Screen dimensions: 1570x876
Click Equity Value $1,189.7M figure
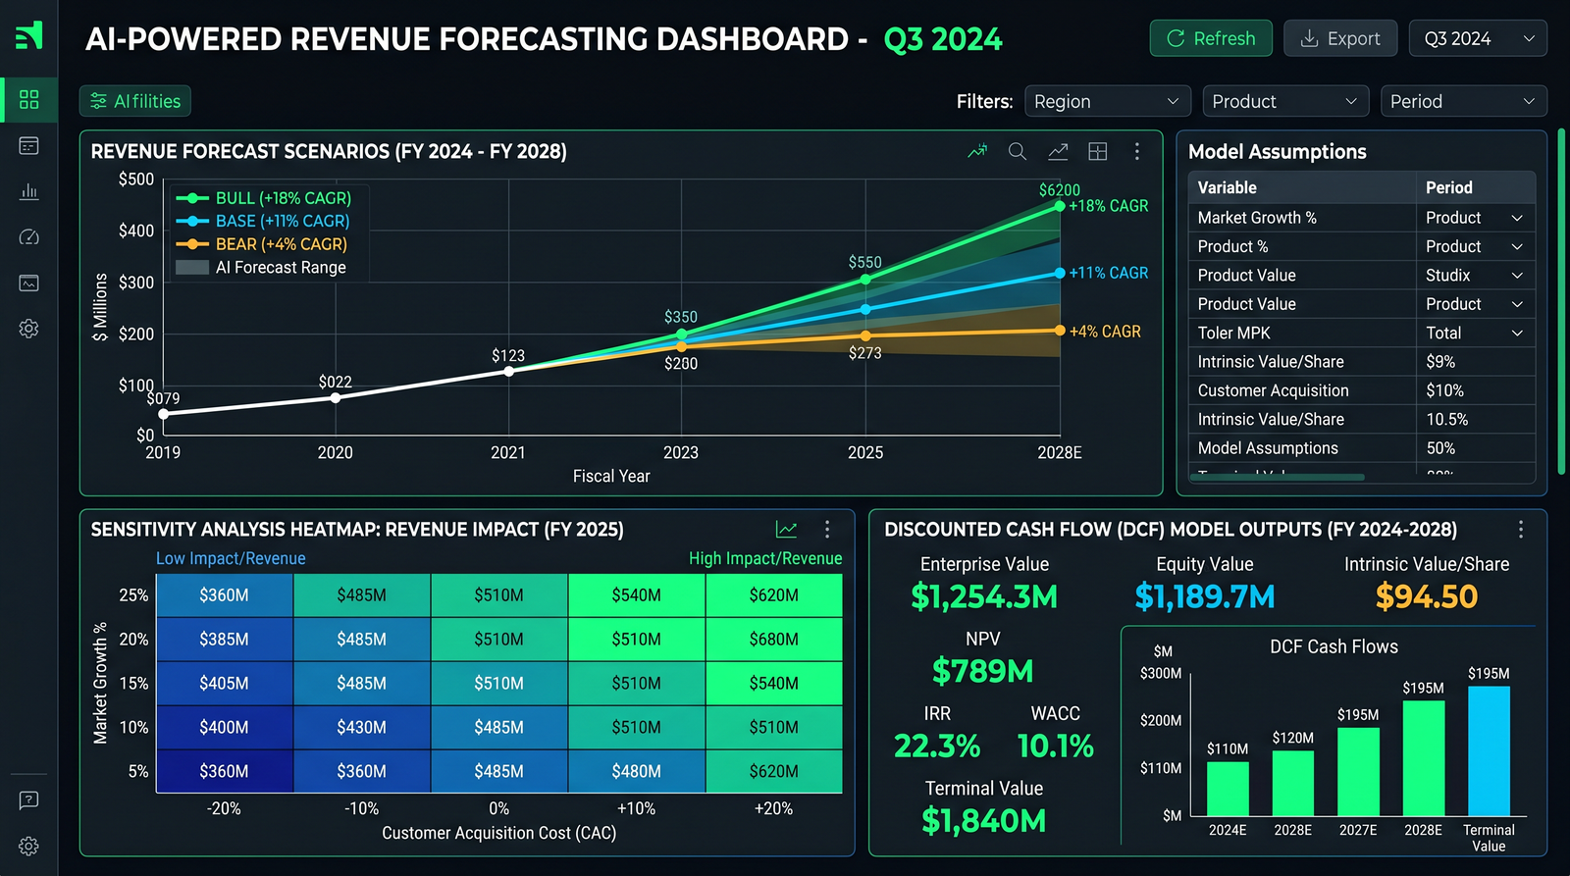[1205, 596]
